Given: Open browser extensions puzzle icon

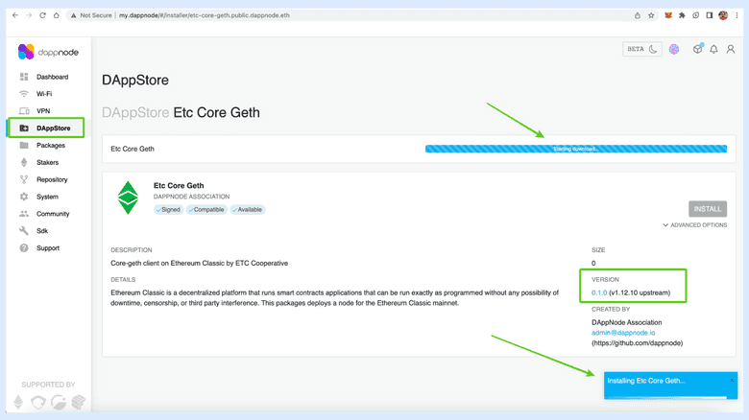Looking at the screenshot, I should point(681,16).
